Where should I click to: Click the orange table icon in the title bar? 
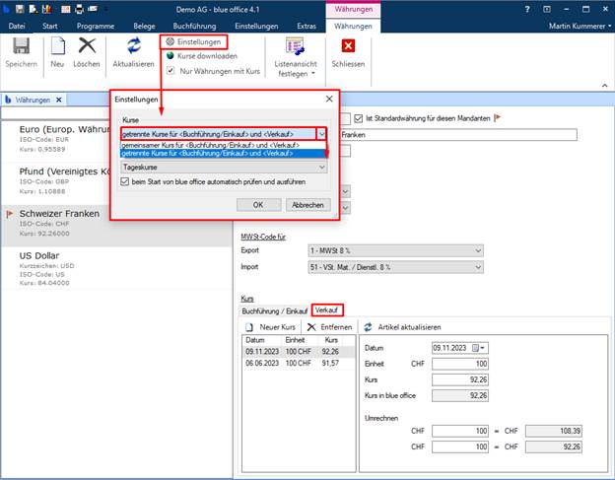[x=65, y=9]
